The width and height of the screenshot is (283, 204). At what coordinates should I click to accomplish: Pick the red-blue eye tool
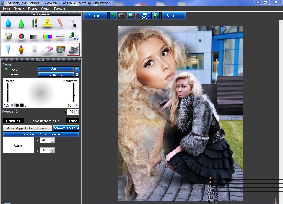[21, 36]
